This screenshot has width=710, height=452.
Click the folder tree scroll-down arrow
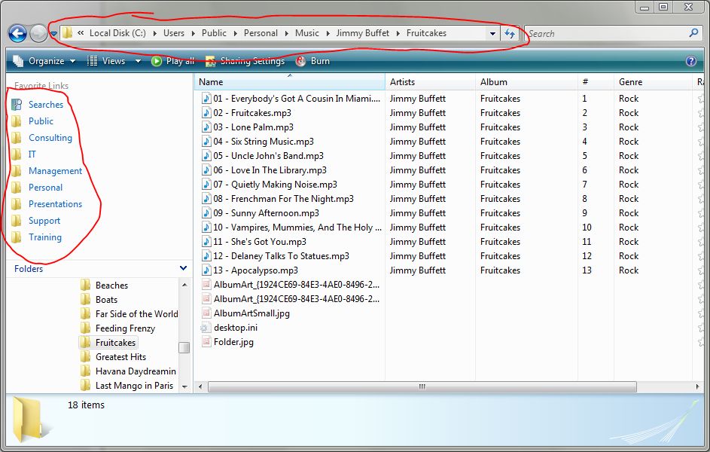[x=184, y=386]
